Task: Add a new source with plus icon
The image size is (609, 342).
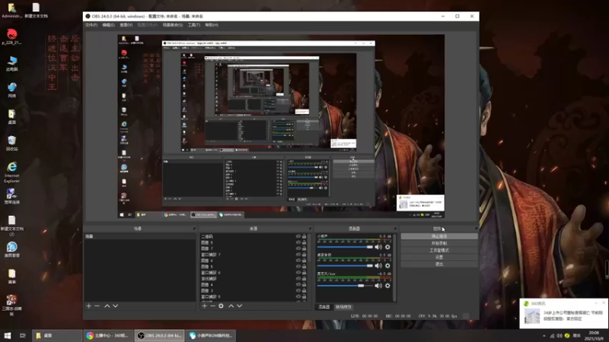Action: pos(204,306)
